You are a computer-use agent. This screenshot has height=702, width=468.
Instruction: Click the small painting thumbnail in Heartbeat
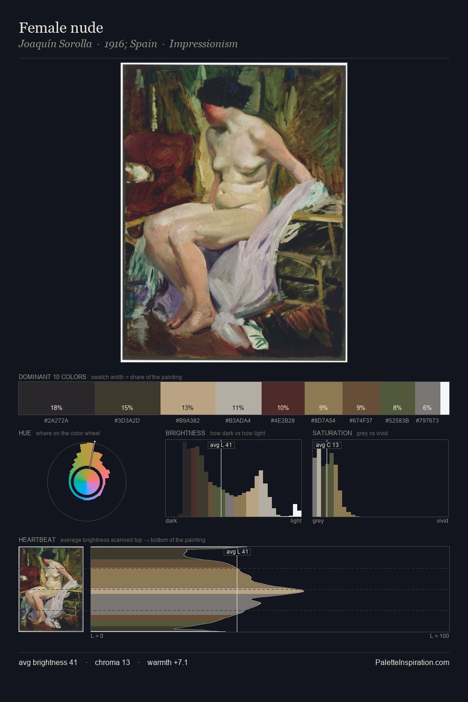coord(51,589)
